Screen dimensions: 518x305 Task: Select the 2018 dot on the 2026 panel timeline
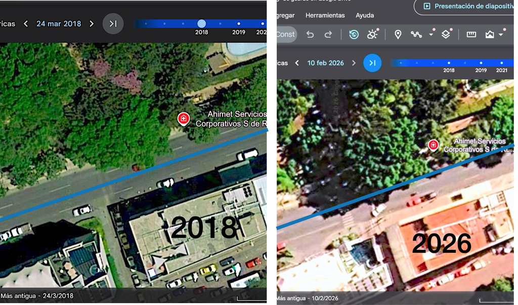(x=449, y=63)
